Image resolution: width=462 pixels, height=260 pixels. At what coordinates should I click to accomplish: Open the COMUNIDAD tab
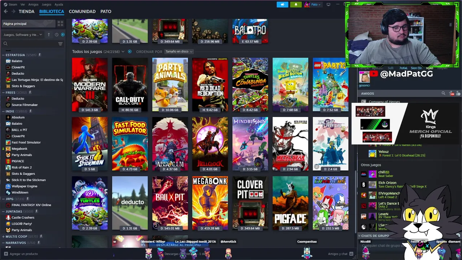point(82,12)
